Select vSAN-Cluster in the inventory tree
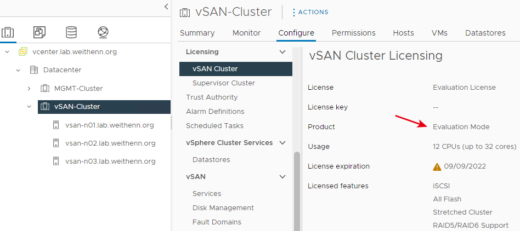This screenshot has width=520, height=231. pyautogui.click(x=104, y=107)
